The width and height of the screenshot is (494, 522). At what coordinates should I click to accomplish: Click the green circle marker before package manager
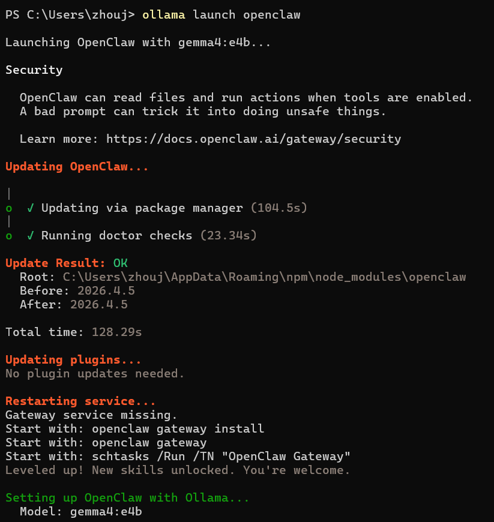tap(9, 208)
